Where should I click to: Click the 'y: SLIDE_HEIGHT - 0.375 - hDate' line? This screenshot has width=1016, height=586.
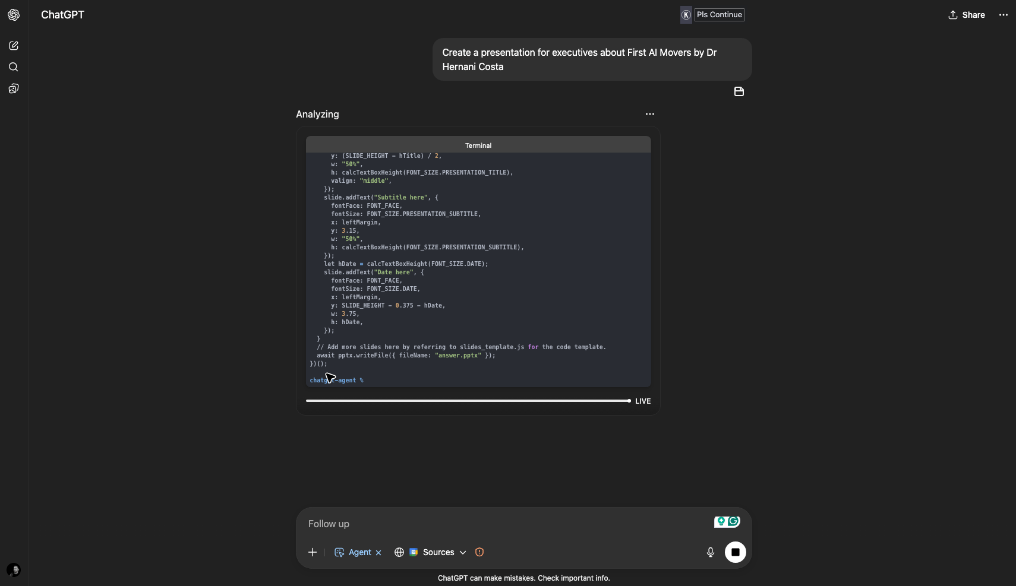click(388, 305)
